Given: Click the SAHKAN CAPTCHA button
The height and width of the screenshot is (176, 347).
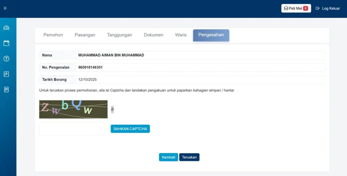Looking at the screenshot, I should point(130,129).
